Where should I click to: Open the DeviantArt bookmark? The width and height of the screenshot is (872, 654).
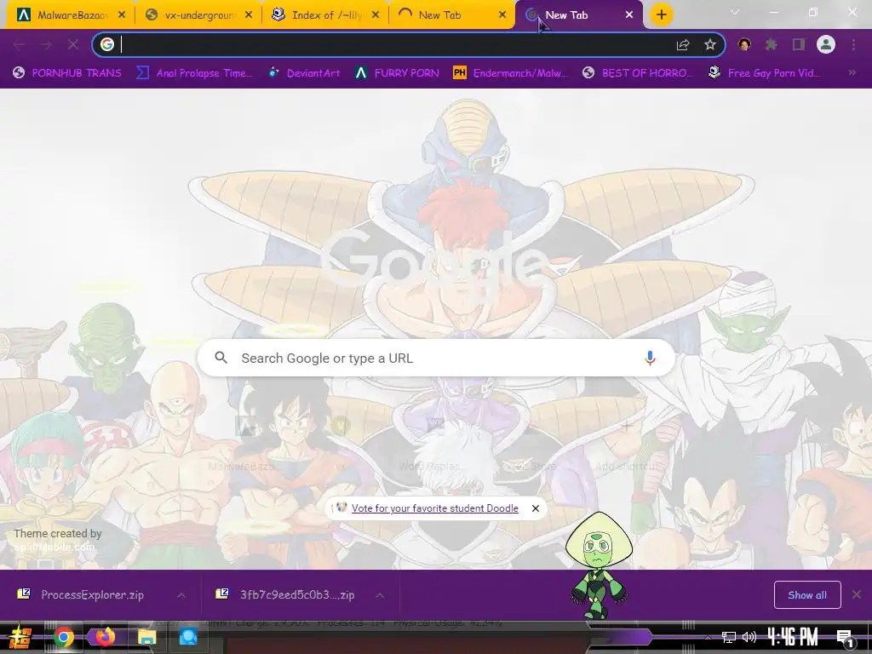pos(304,73)
